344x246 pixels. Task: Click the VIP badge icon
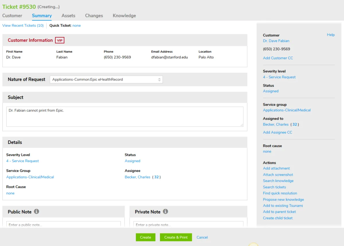60,40
